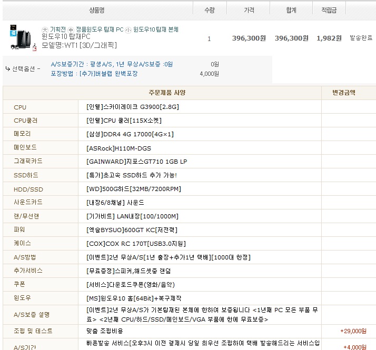This screenshot has height=350, width=376.
Task: Click the 사운드카드 row label
Action: coord(28,202)
